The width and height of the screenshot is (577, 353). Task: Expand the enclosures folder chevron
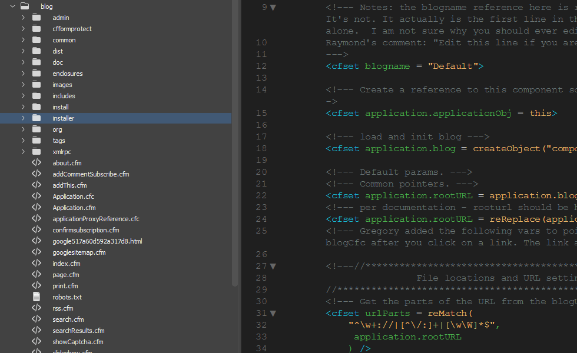coord(23,73)
